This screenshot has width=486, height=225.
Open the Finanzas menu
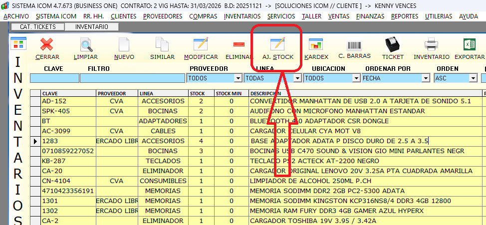370,16
